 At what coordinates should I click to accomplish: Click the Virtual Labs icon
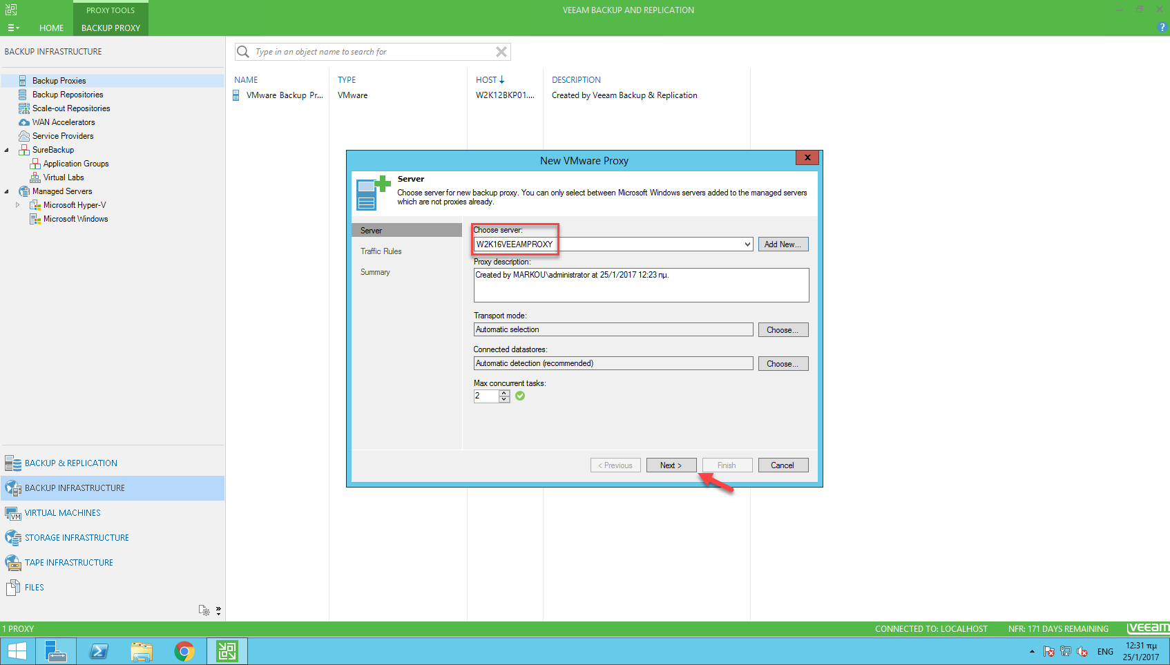35,177
